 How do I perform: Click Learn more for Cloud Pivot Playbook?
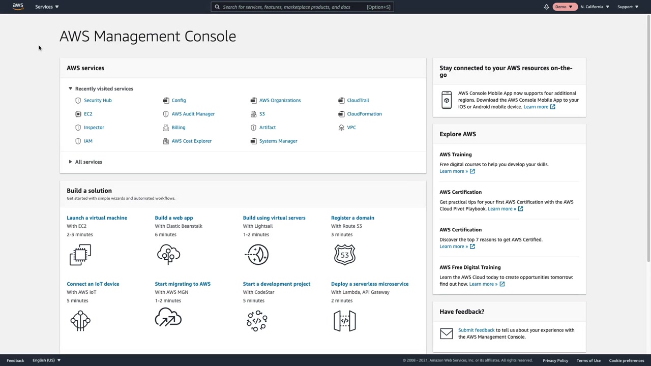[x=505, y=209]
